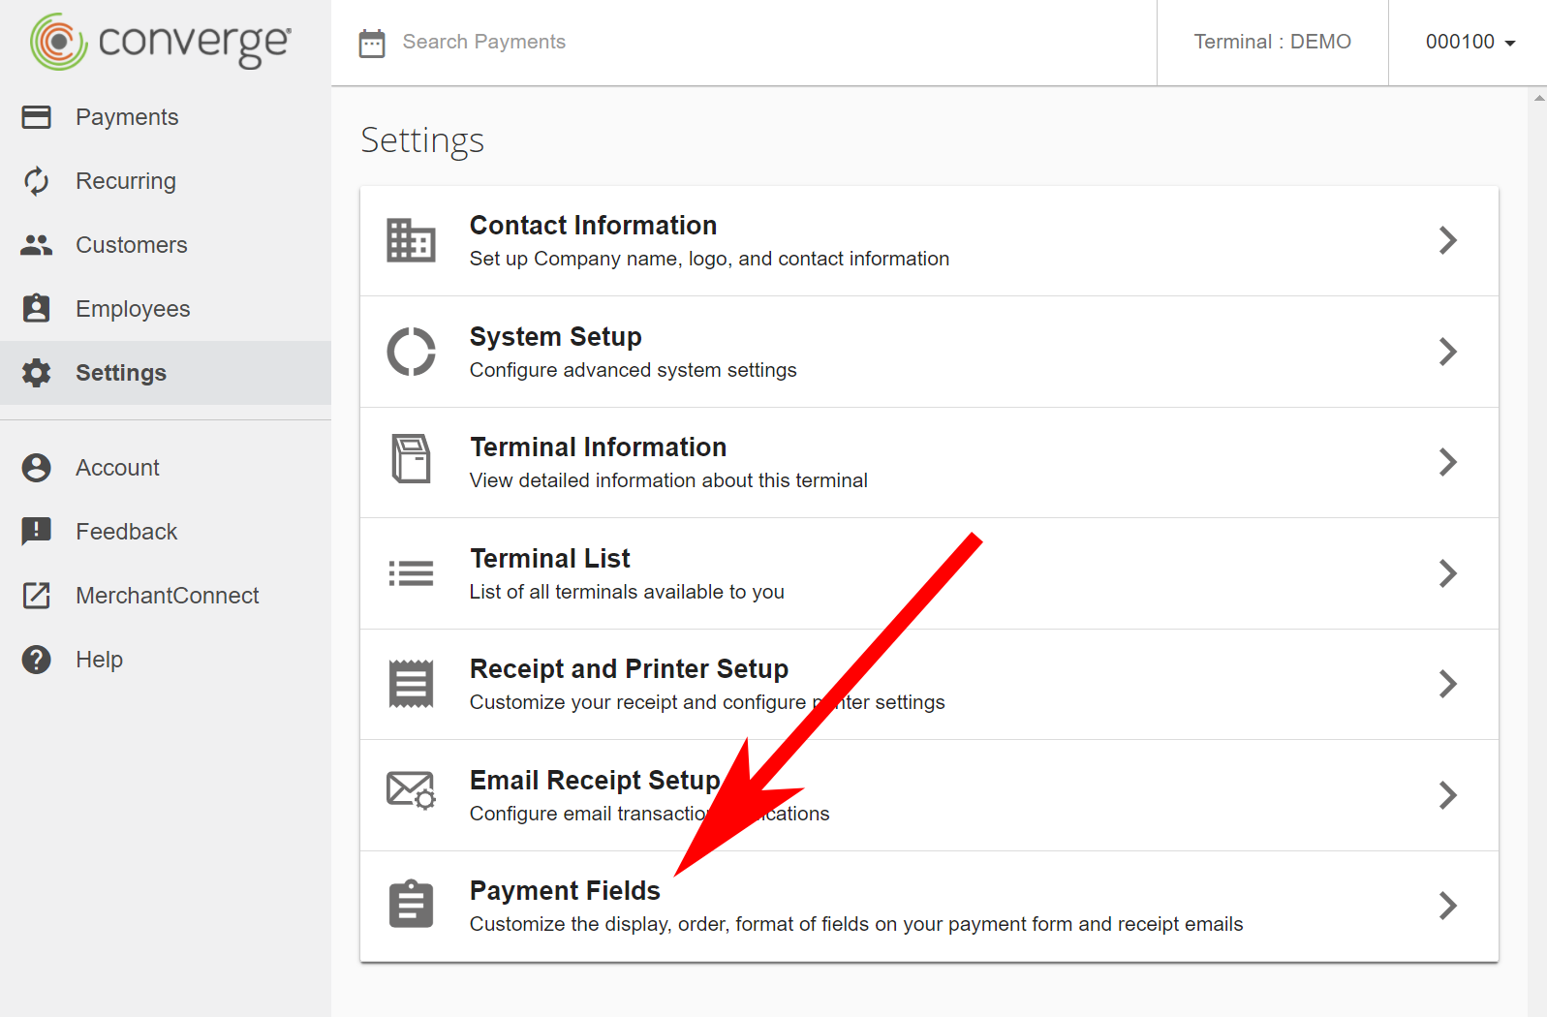Image resolution: width=1547 pixels, height=1017 pixels.
Task: Open the Terminal Information settings title
Action: pyautogui.click(x=598, y=447)
